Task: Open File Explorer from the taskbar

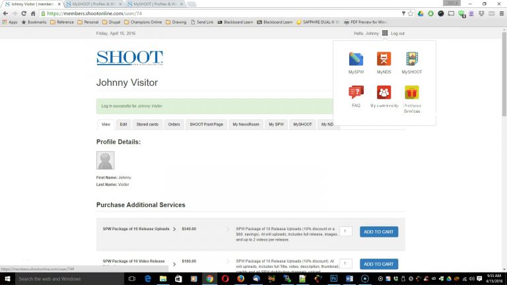Action: (163, 278)
